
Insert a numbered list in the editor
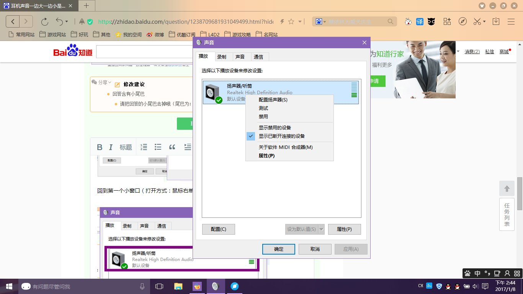tap(144, 147)
